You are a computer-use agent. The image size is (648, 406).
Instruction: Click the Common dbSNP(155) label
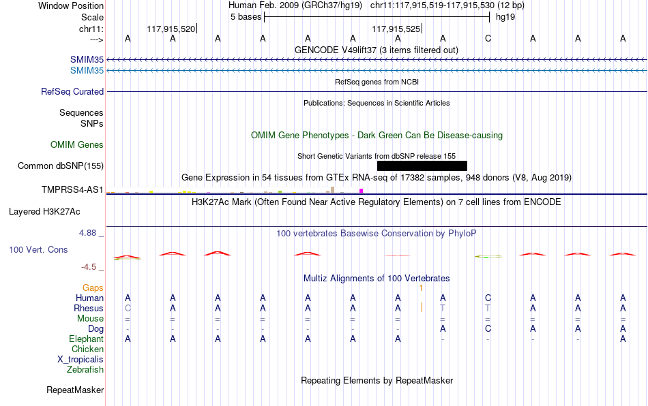61,166
